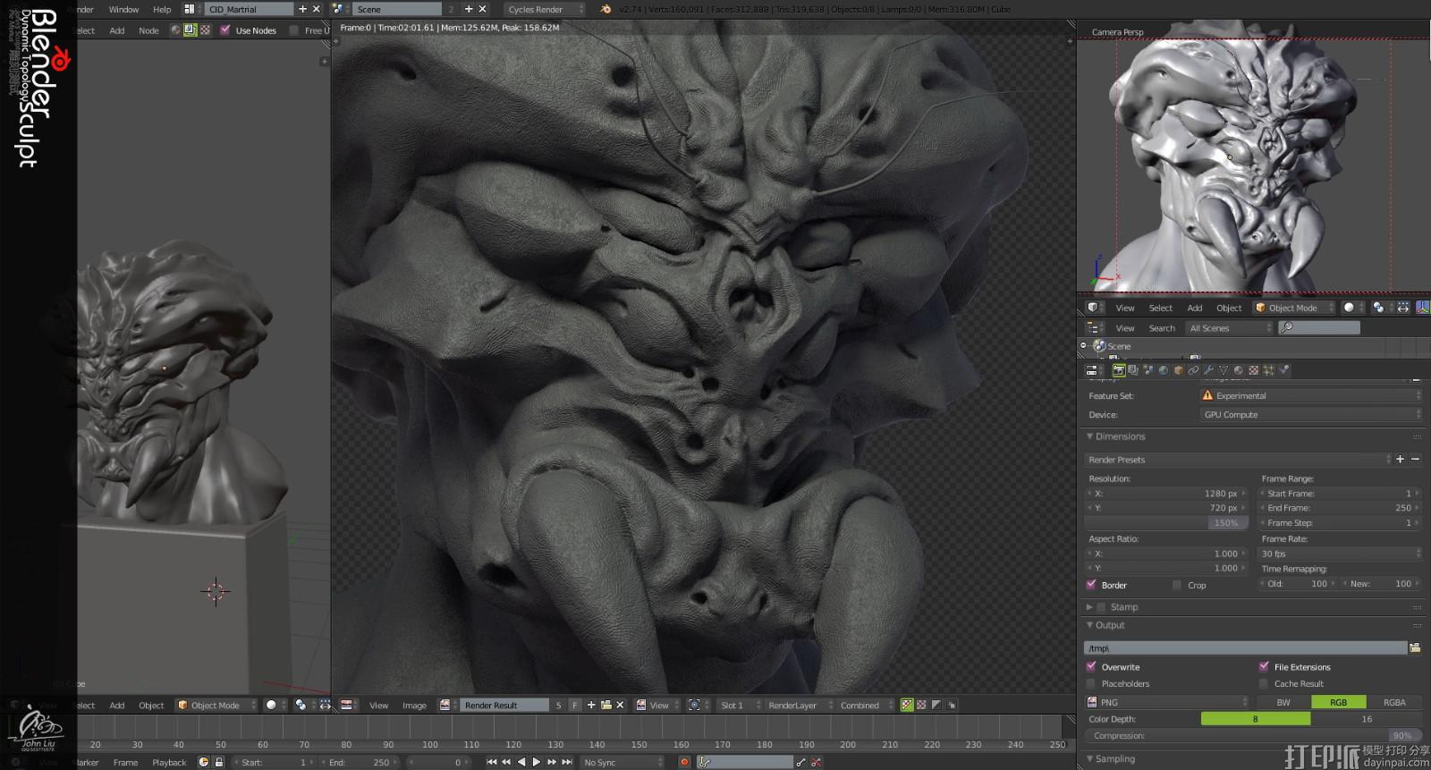Select material nodes in the node editor header

tap(176, 30)
